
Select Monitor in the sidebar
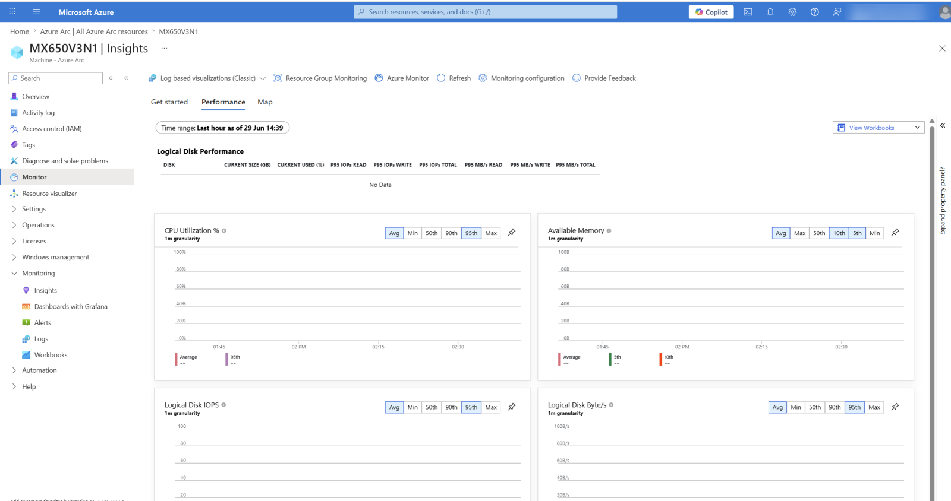[x=67, y=177]
